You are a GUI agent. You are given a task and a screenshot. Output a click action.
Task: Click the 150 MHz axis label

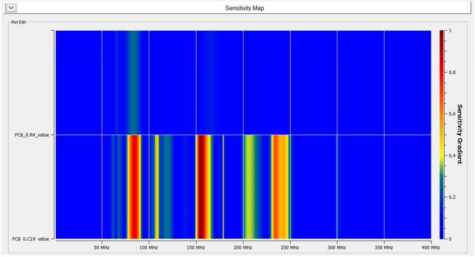click(x=196, y=247)
